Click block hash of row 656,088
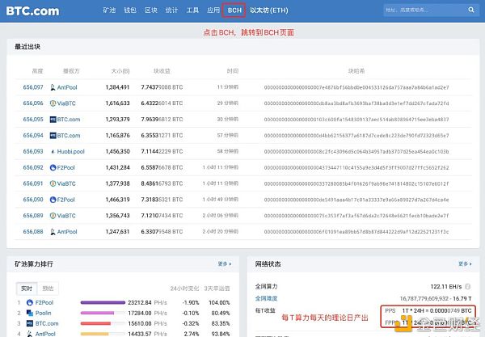Image resolution: width=485 pixels, height=337 pixels. tap(356, 232)
